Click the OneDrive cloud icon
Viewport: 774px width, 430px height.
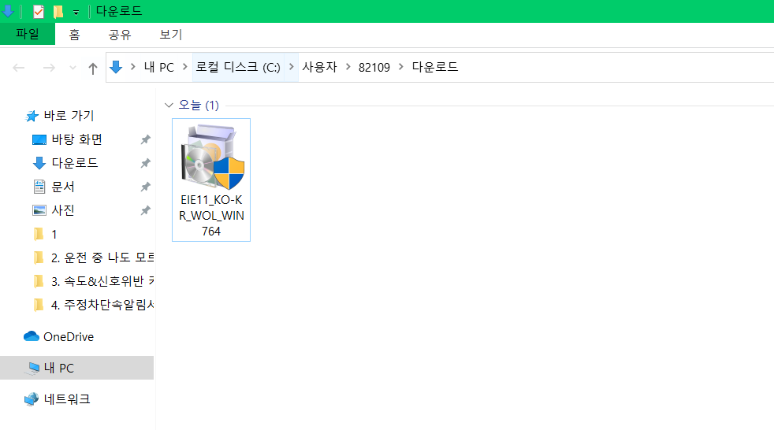32,336
